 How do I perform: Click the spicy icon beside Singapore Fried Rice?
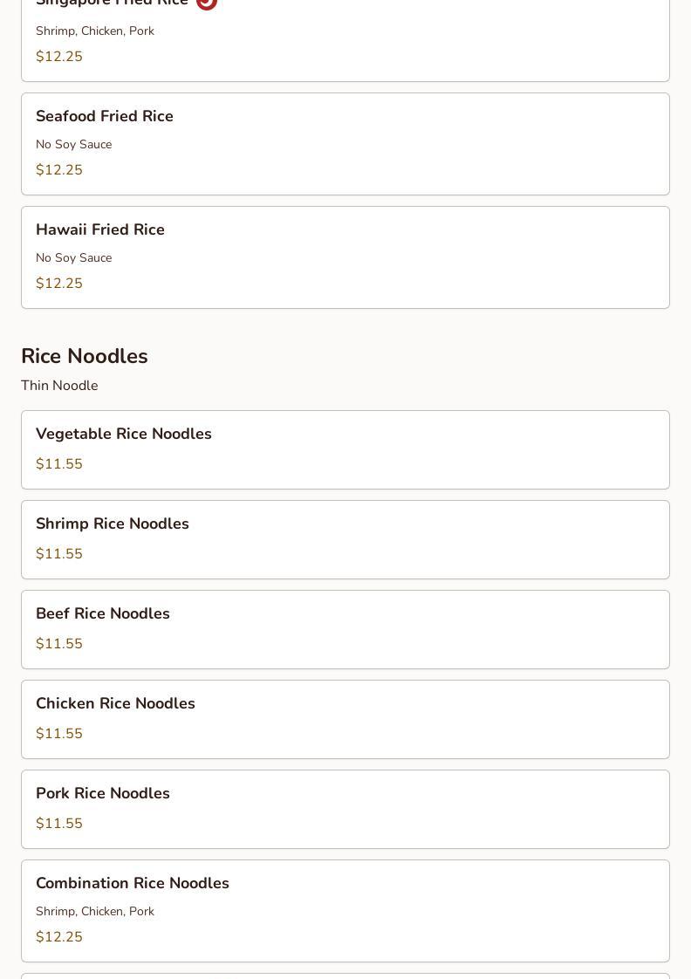tap(207, 3)
